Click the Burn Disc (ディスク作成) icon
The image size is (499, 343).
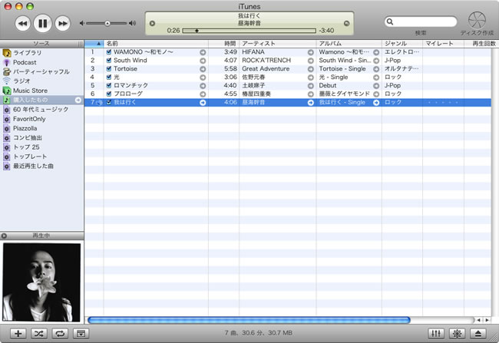(477, 21)
